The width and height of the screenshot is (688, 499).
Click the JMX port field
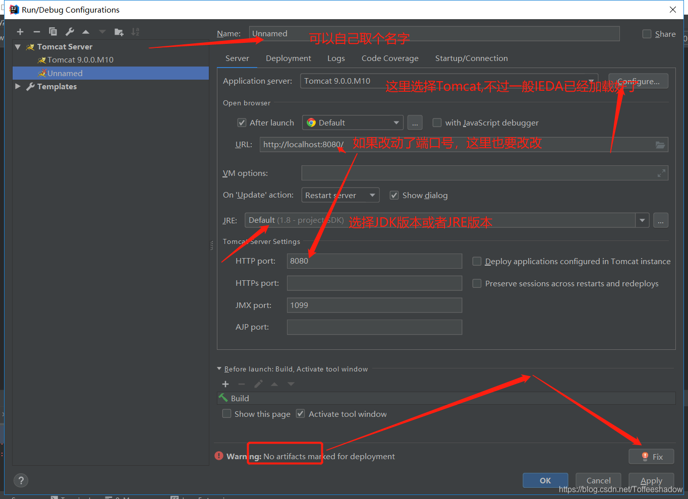(x=374, y=305)
